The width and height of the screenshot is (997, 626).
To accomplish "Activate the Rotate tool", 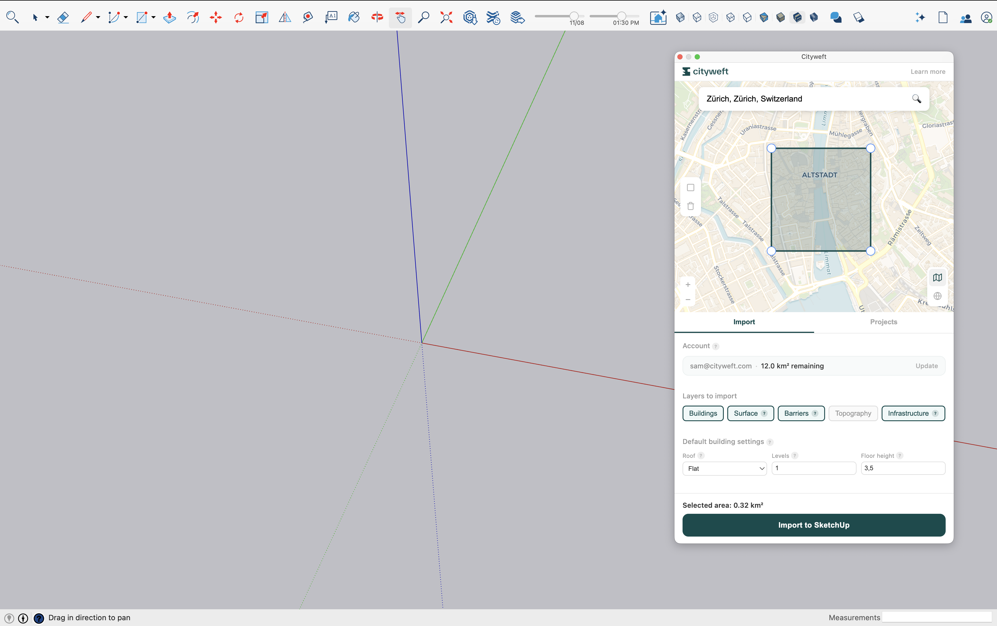I will click(239, 17).
